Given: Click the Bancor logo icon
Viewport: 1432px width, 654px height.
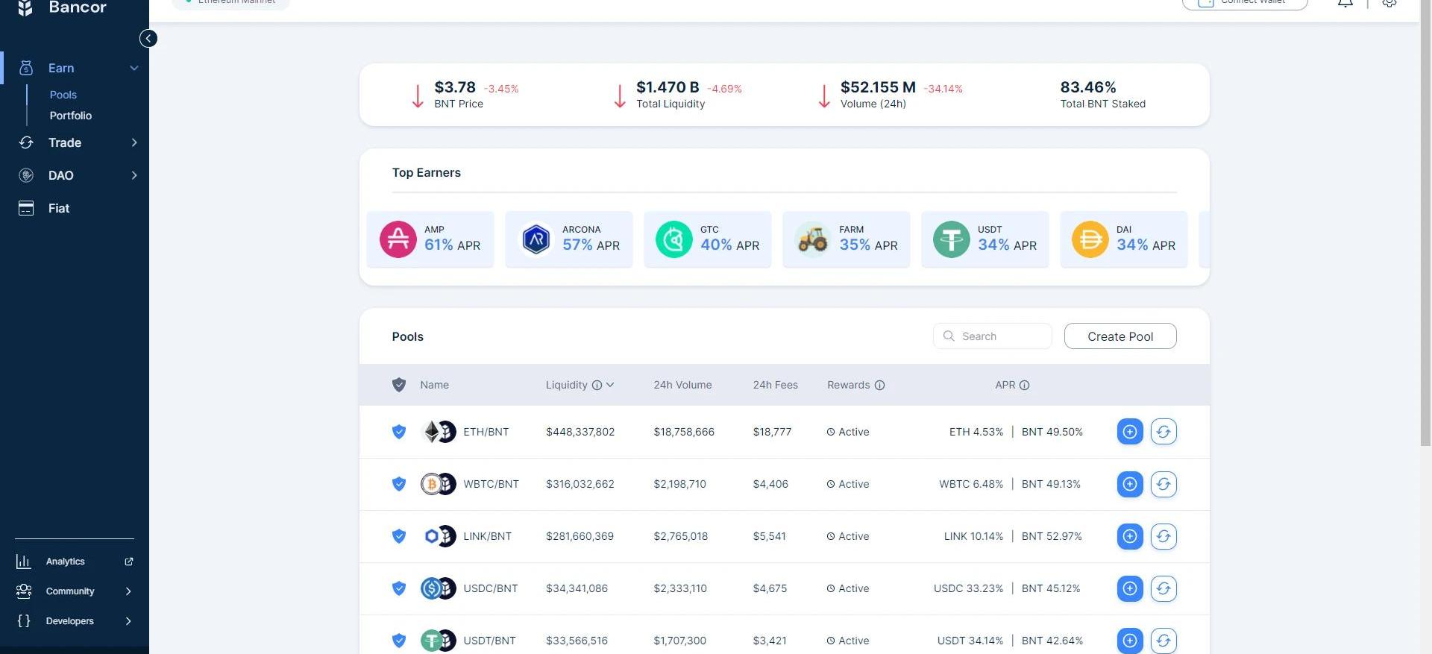Looking at the screenshot, I should click(x=25, y=7).
